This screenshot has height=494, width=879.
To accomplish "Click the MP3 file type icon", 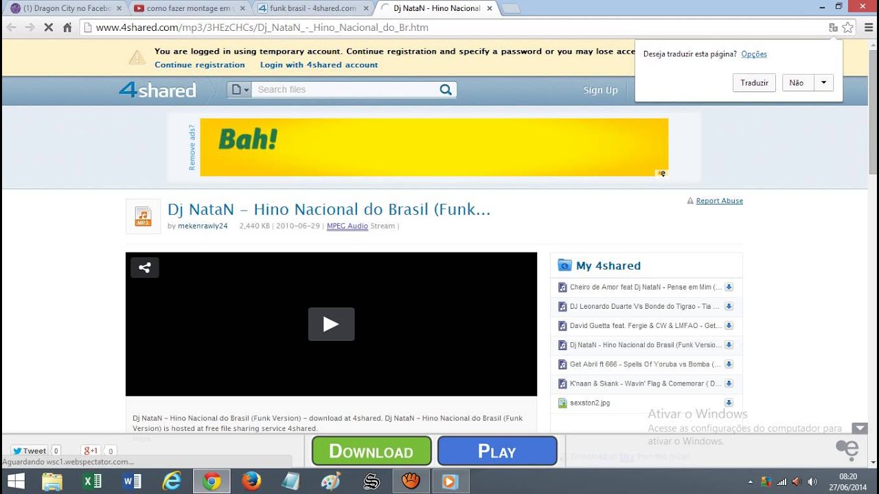I will [143, 217].
